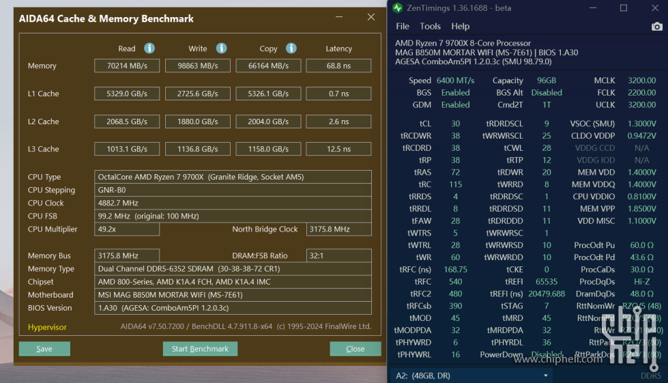Image resolution: width=668 pixels, height=383 pixels.
Task: Click the FCLK value 2200.00
Action: (x=641, y=92)
